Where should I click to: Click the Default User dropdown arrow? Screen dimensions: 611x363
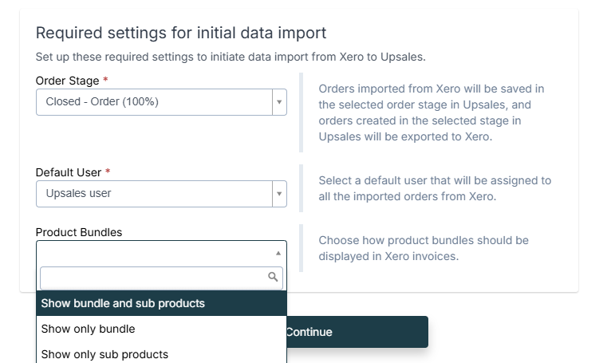279,194
